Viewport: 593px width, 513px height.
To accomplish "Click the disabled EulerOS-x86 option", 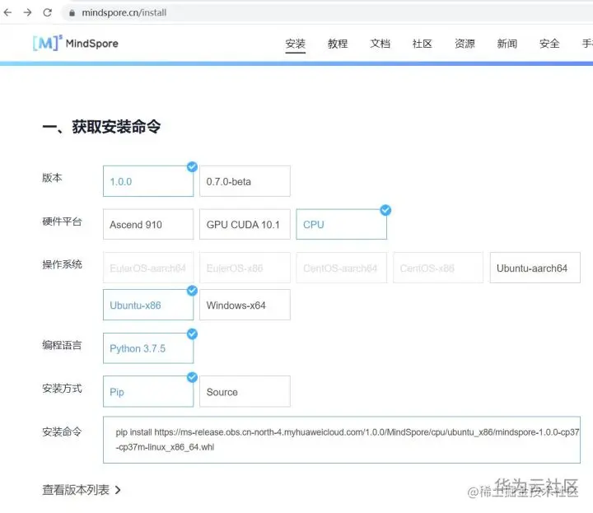I will click(x=245, y=268).
